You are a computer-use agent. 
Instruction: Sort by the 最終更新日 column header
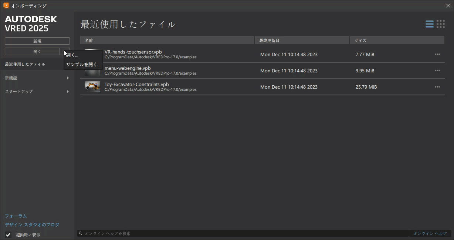[x=302, y=40]
